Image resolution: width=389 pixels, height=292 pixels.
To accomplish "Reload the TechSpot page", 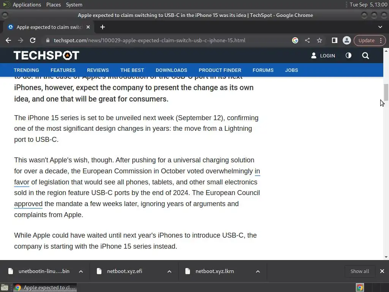I will [x=33, y=40].
